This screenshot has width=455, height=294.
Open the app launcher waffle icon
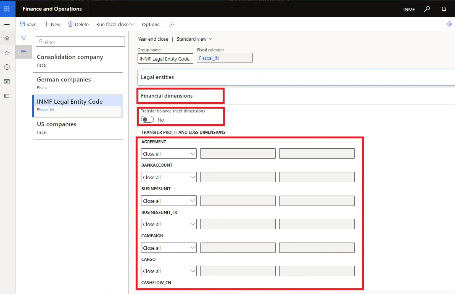(7, 9)
